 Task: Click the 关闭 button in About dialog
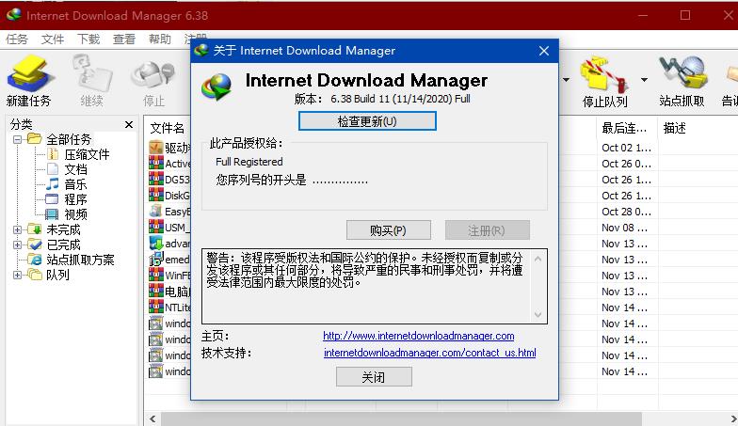tap(374, 377)
